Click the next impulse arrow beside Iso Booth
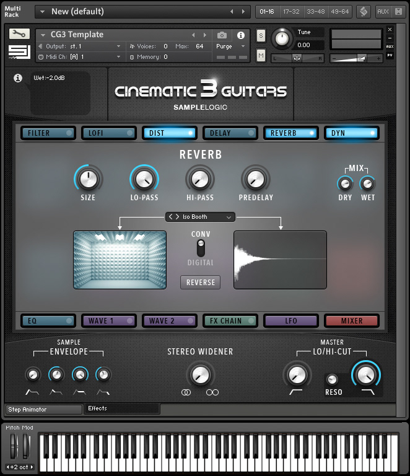The image size is (410, 476). [177, 217]
